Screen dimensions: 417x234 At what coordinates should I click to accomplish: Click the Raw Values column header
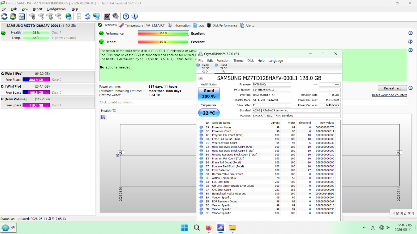[327, 123]
